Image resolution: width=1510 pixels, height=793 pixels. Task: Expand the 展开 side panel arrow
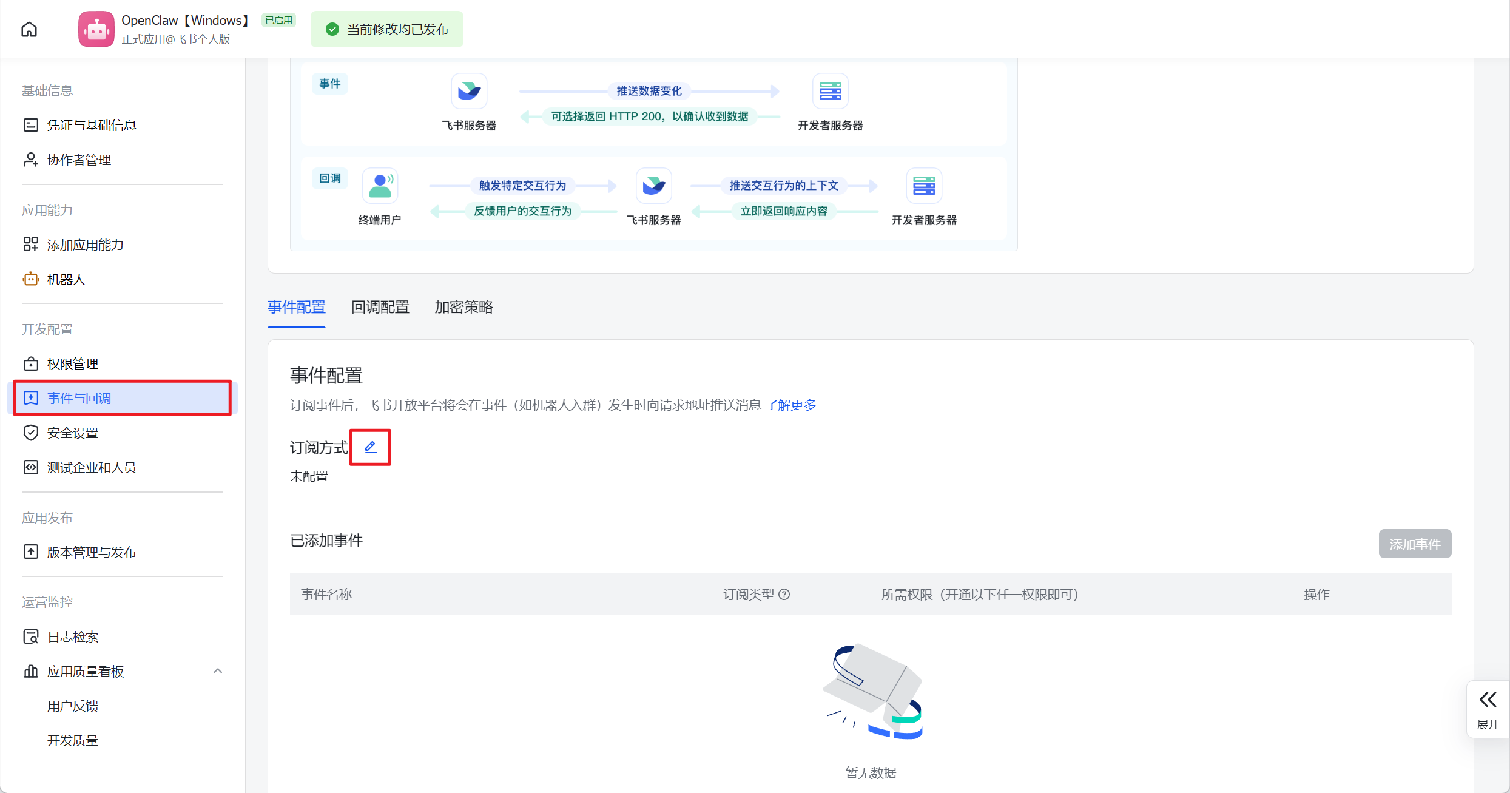tap(1488, 700)
